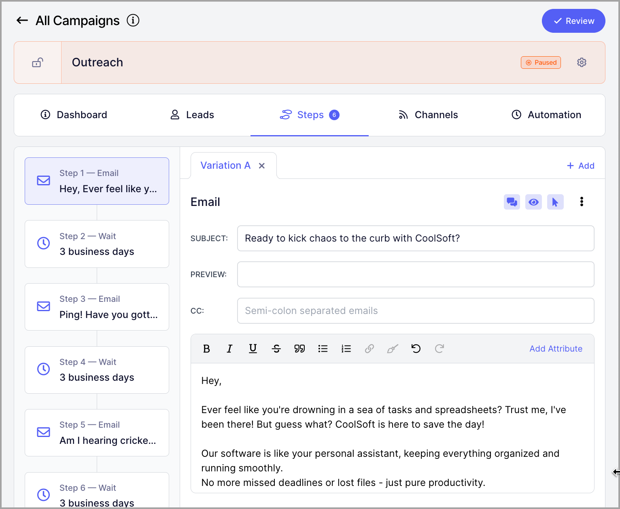The height and width of the screenshot is (509, 620).
Task: Click the Review button
Action: tap(573, 21)
